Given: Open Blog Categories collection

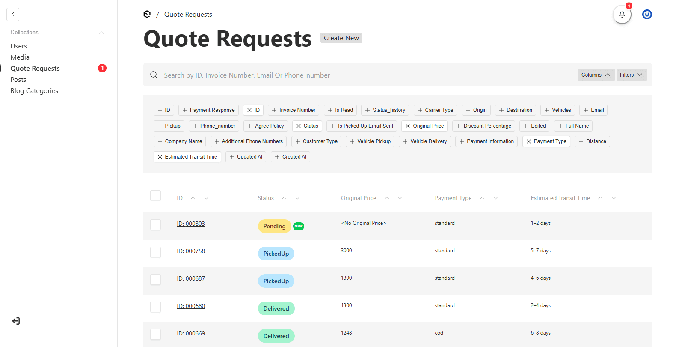Looking at the screenshot, I should click(x=34, y=90).
